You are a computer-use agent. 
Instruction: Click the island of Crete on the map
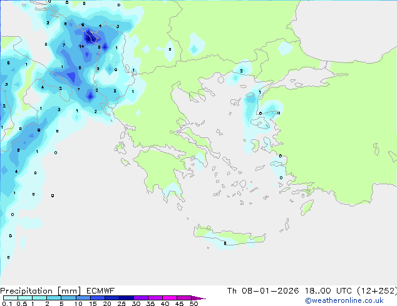click(229, 236)
